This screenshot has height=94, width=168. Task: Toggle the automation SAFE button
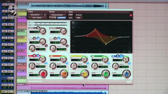[x=71, y=18]
